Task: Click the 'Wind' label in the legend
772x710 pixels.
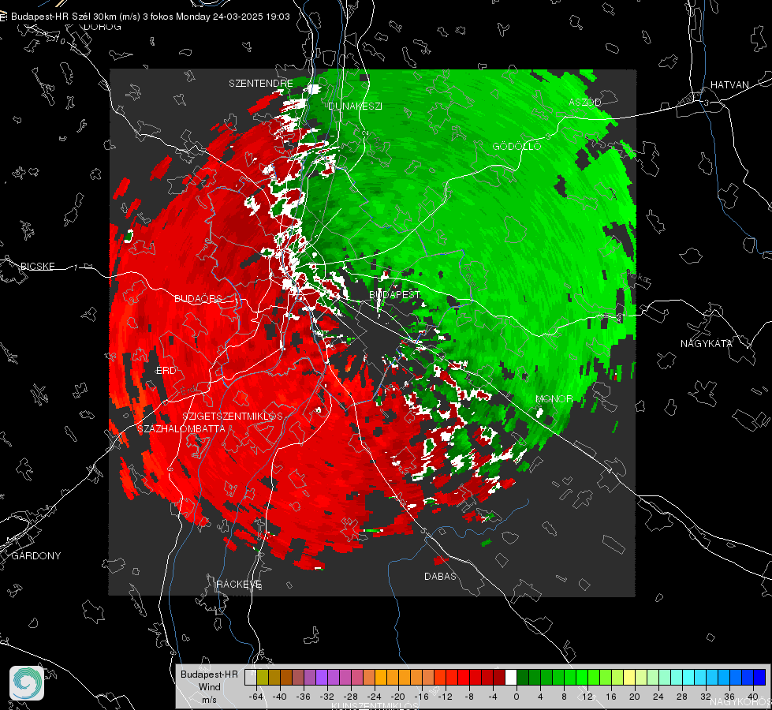Action: pos(209,686)
